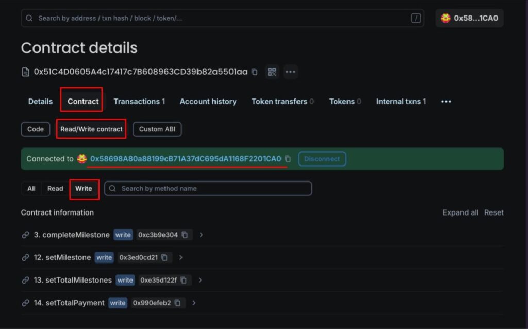528x329 pixels.
Task: Expand the setMilestone method
Action: tap(181, 257)
